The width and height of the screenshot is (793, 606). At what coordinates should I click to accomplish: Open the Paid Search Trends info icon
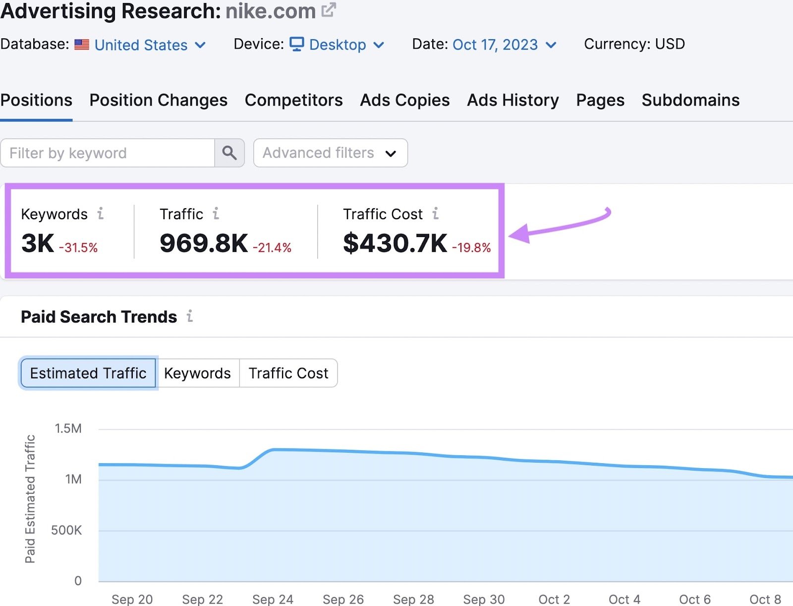pyautogui.click(x=190, y=316)
